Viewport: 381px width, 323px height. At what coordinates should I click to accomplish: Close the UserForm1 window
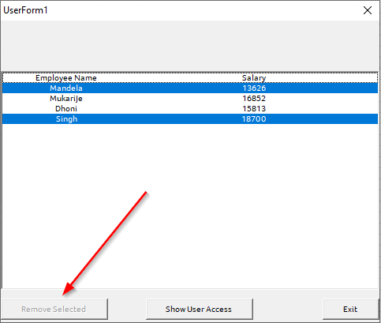(368, 10)
